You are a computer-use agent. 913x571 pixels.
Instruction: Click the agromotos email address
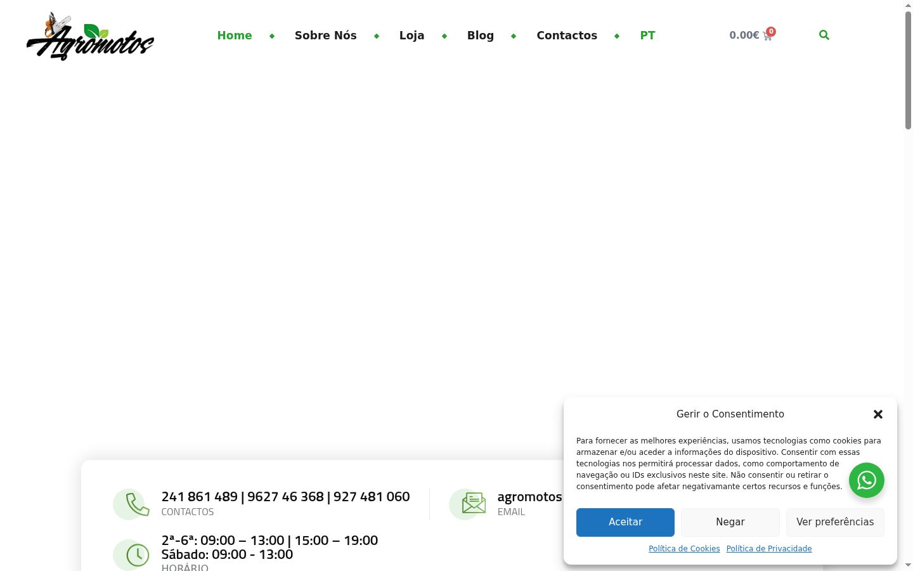tap(530, 497)
